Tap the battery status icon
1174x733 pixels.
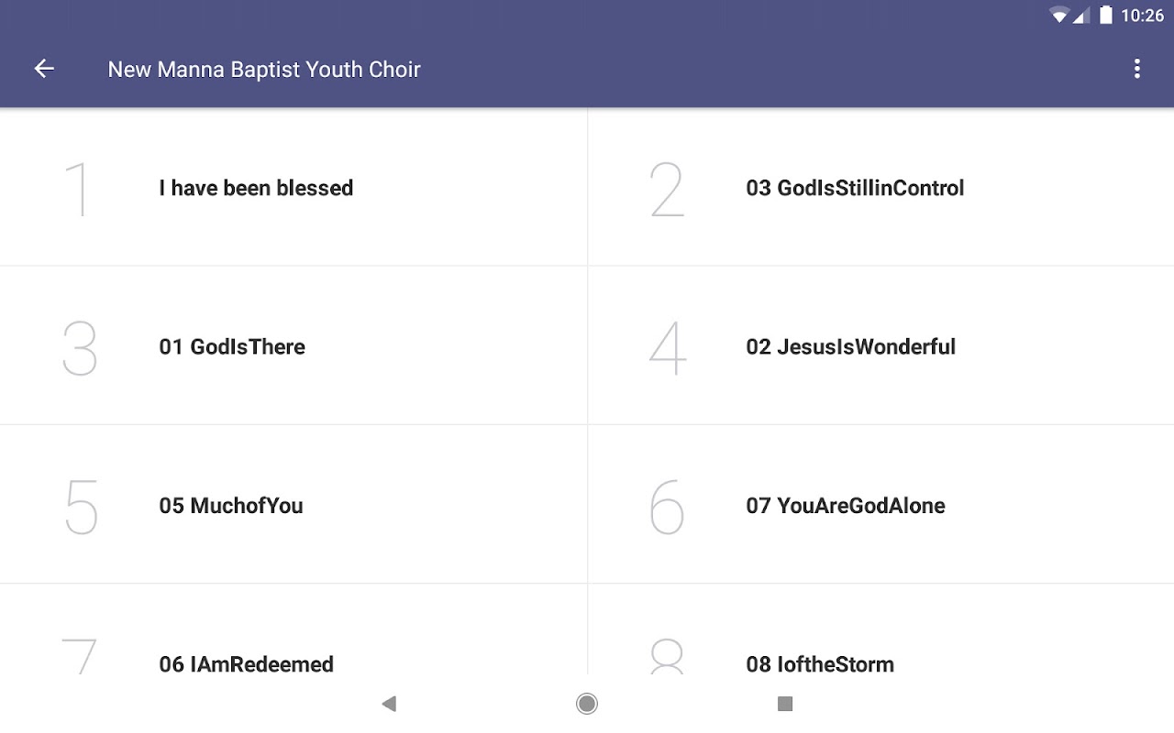pyautogui.click(x=1105, y=16)
